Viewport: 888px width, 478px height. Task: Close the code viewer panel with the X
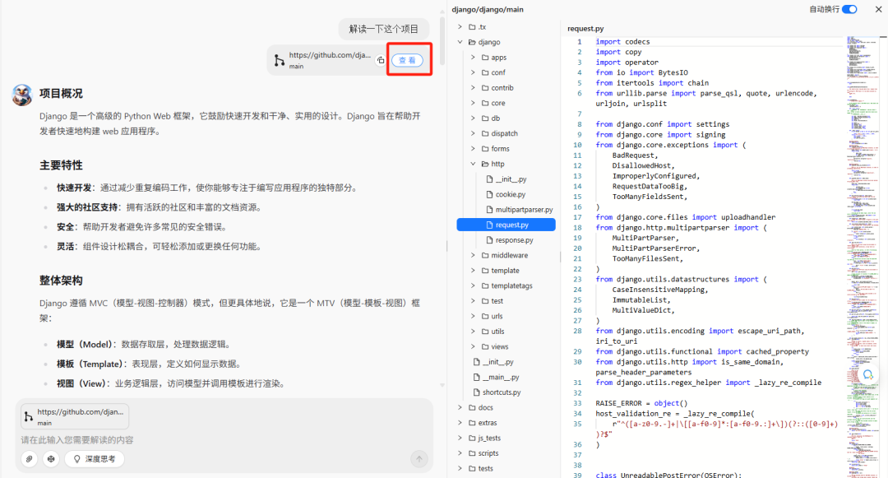pos(878,9)
